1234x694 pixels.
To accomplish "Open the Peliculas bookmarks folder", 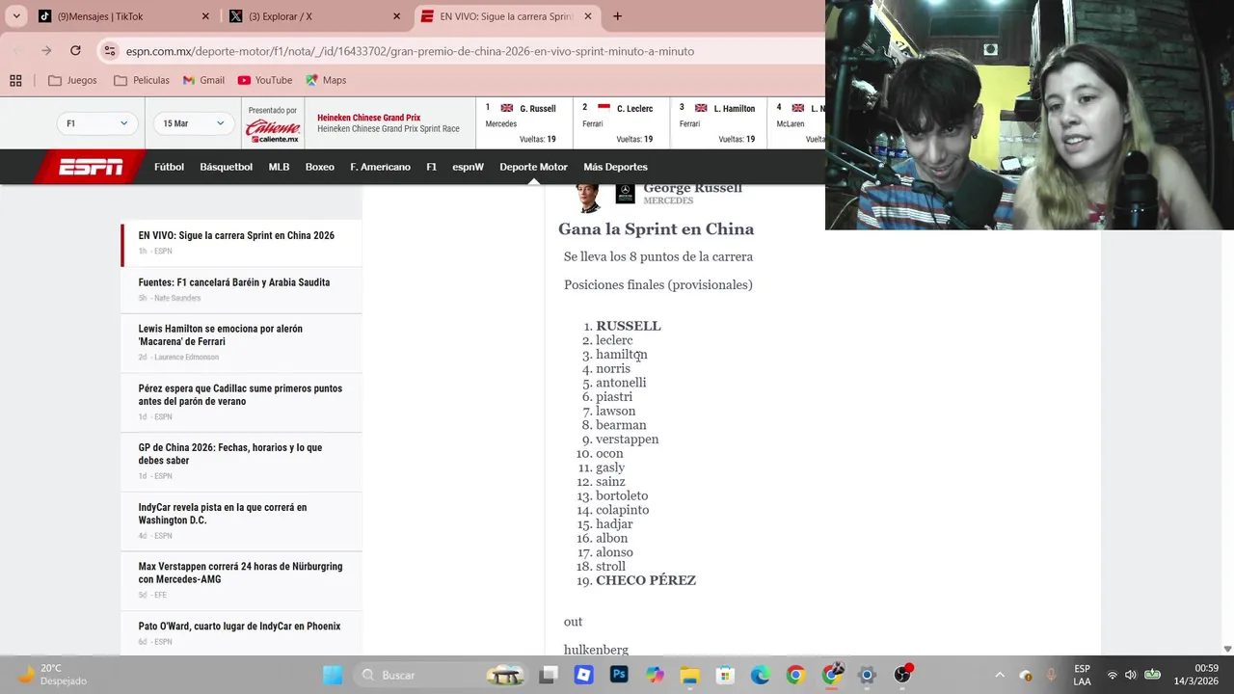I will (142, 80).
